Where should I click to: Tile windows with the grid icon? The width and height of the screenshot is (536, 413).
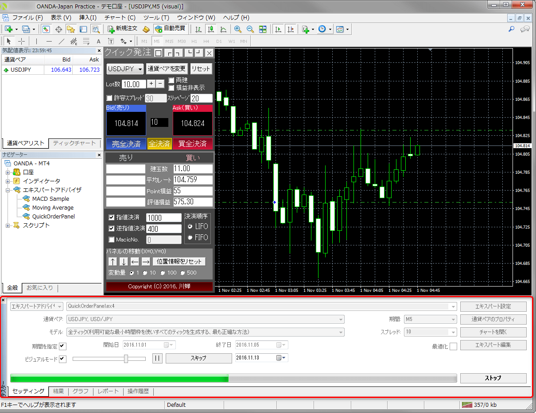click(x=263, y=29)
